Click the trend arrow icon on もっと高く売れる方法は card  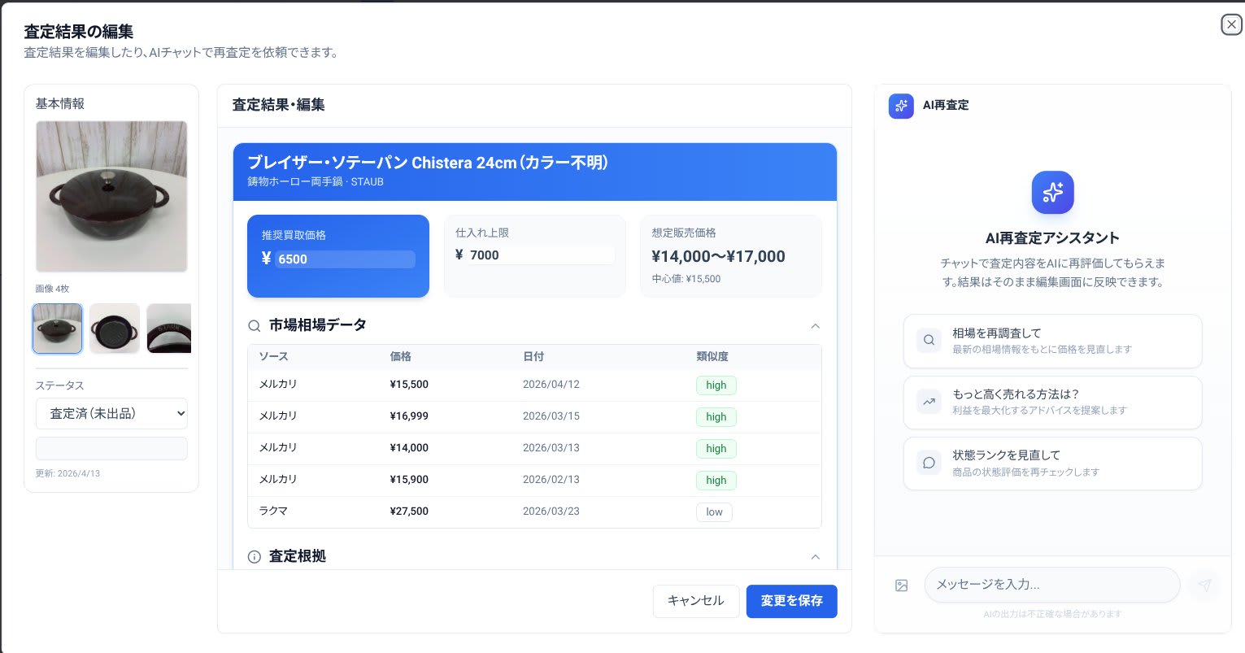coord(929,401)
